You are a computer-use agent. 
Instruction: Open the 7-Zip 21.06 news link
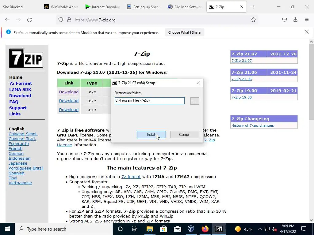click(242, 79)
